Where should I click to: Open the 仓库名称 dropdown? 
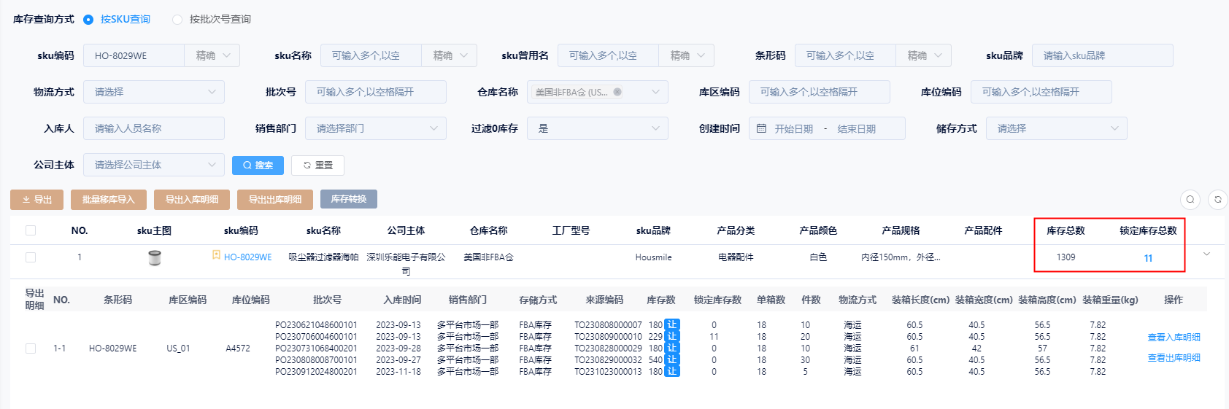click(x=598, y=92)
